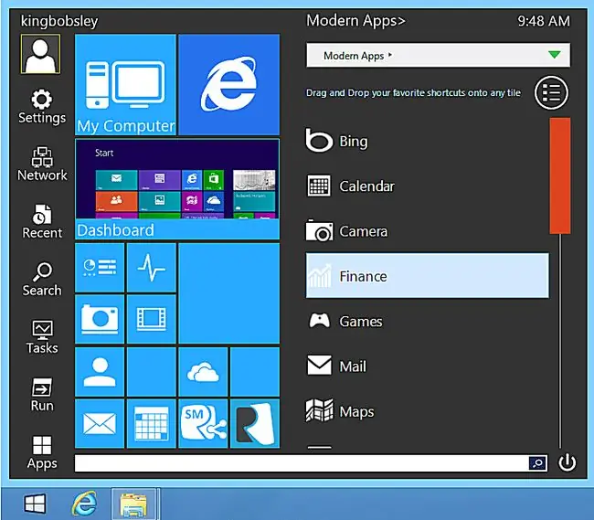Open Apps in the sidebar
Screen dimensions: 594x520
42,452
